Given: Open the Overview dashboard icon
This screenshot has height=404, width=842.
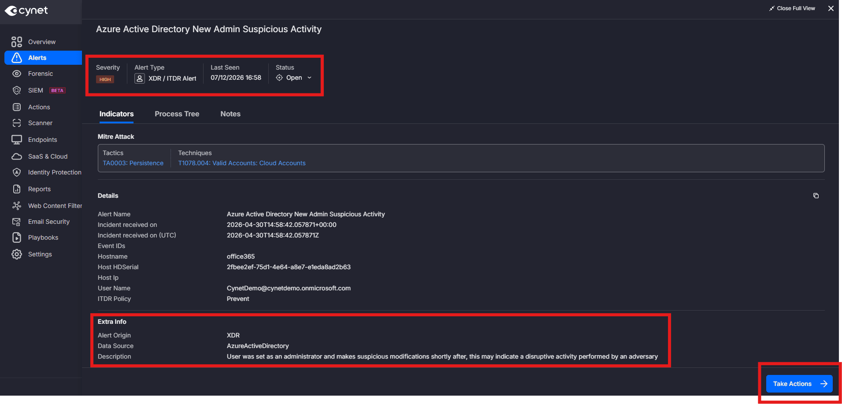Looking at the screenshot, I should pyautogui.click(x=17, y=42).
